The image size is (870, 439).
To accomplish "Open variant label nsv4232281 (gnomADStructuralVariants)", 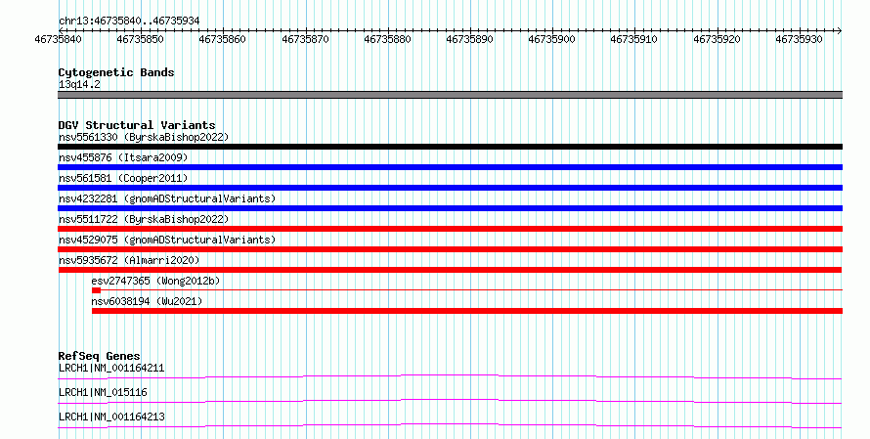I will point(167,198).
